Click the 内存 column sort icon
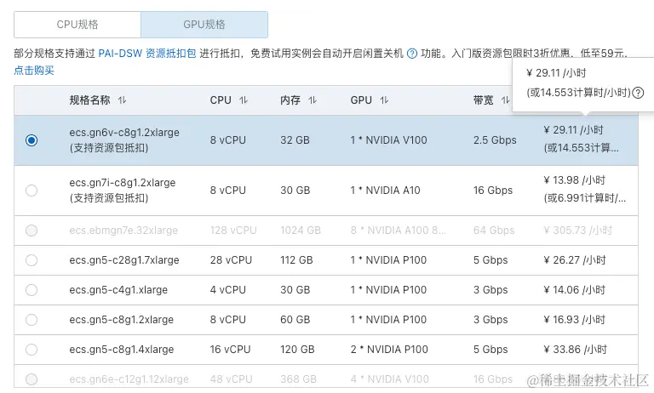The image size is (654, 393). pyautogui.click(x=313, y=100)
